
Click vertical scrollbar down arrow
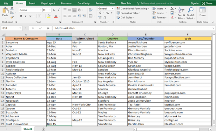pyautogui.click(x=214, y=125)
